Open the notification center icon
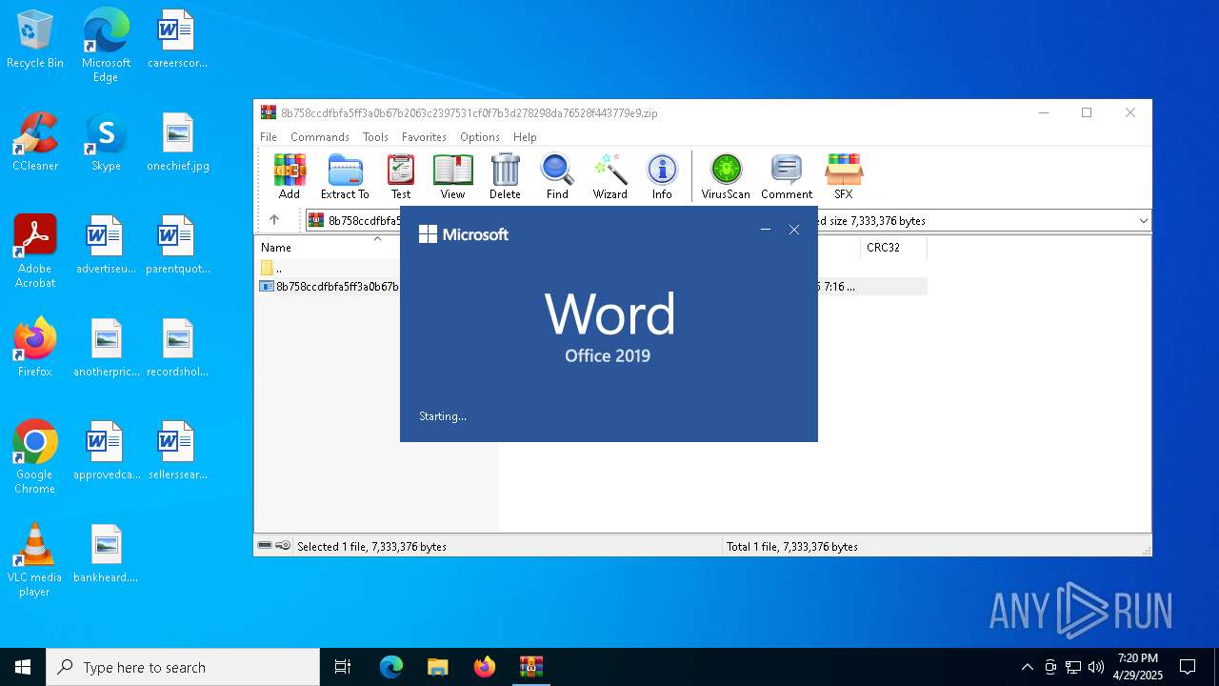 tap(1188, 667)
